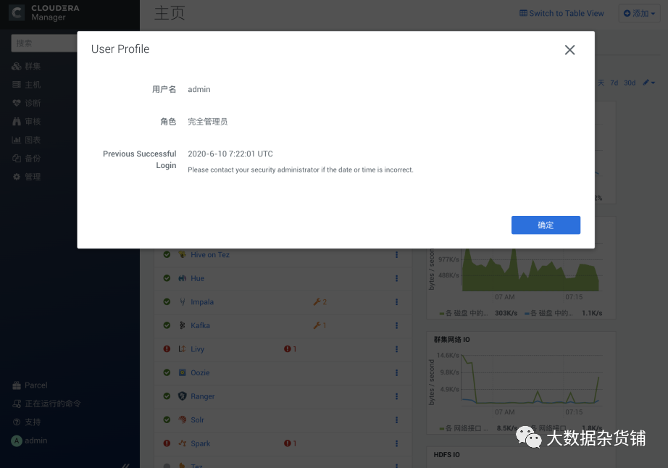The height and width of the screenshot is (468, 668).
Task: Open the 添加 add dropdown
Action: tap(639, 13)
